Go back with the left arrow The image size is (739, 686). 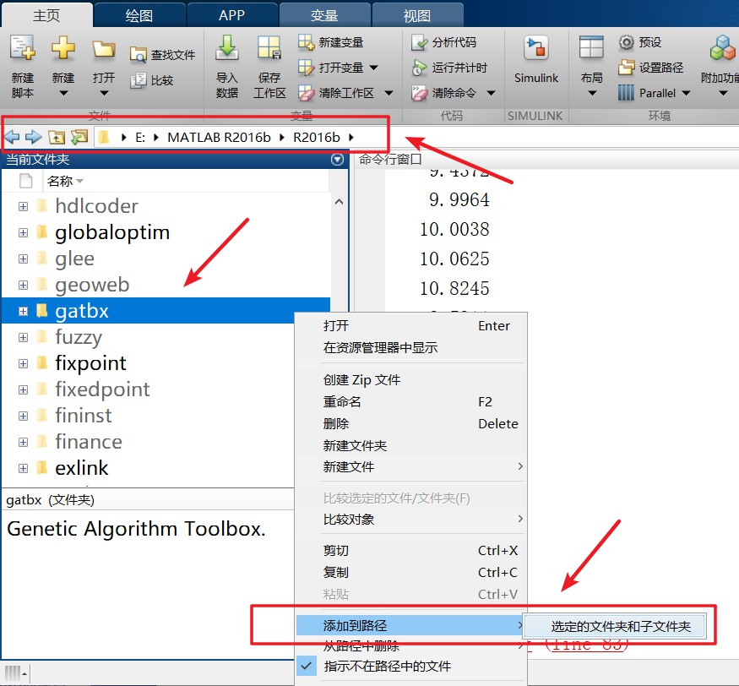pos(12,137)
